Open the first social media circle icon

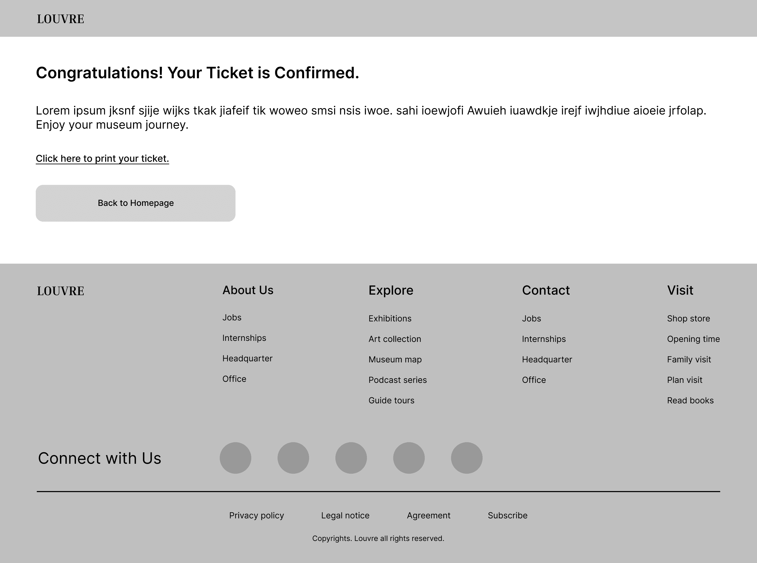pos(236,458)
